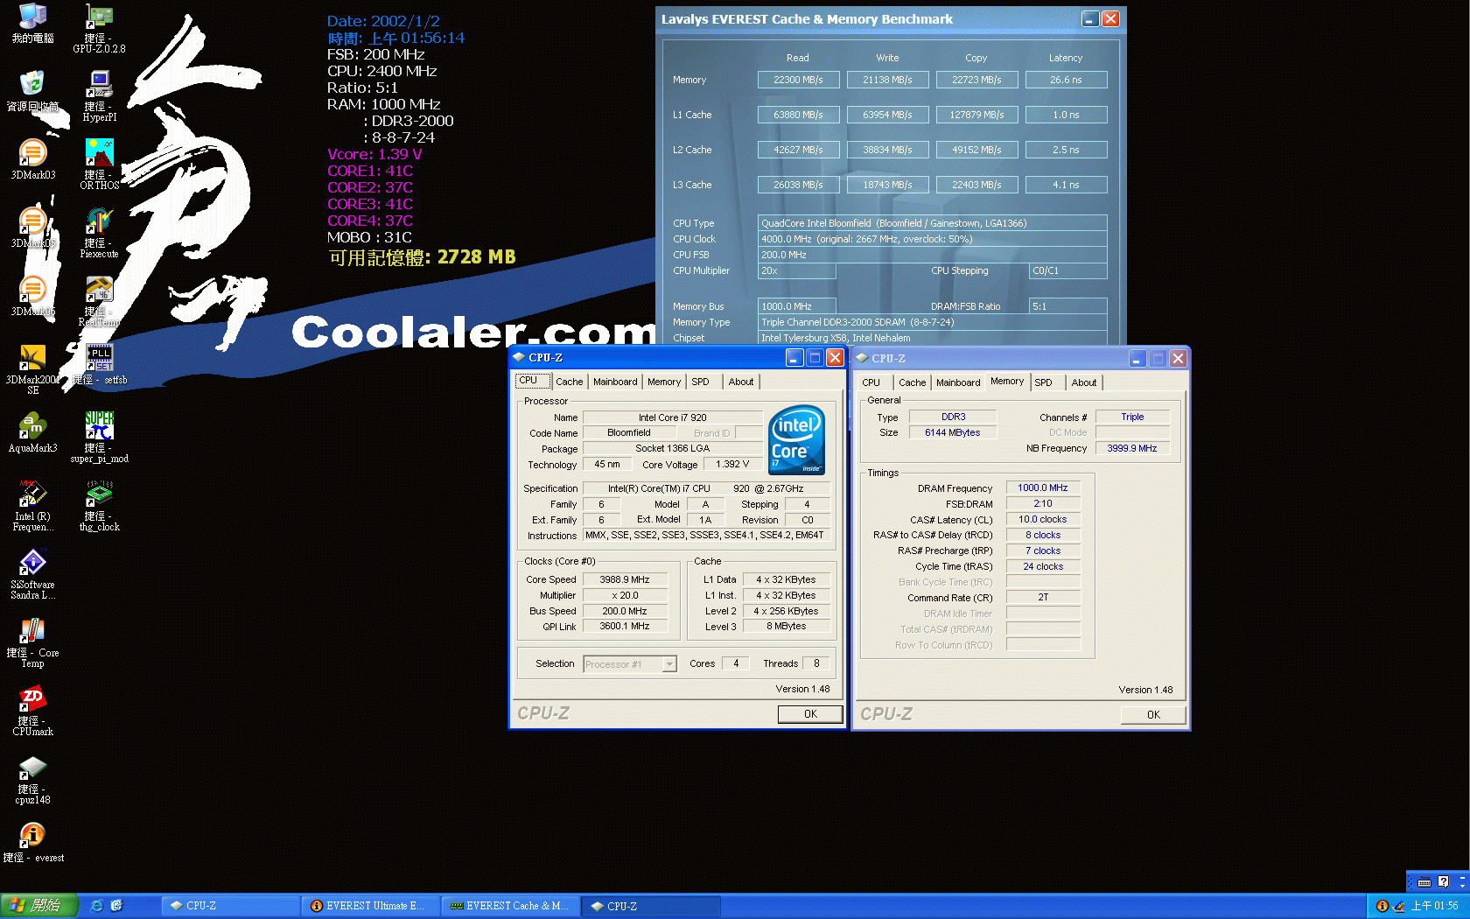Click the CAS# Latency 10.0 clocks value

tap(1043, 519)
